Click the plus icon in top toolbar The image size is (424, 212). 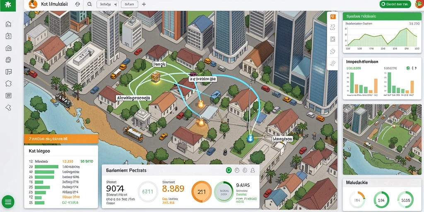144,4
